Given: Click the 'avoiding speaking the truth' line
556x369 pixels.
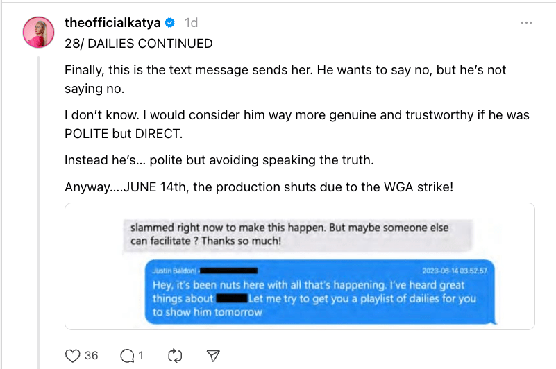Looking at the screenshot, I should coord(219,160).
